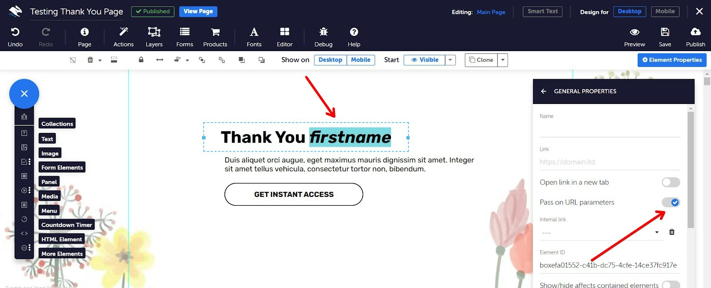Open the Element Properties button
This screenshot has width=711, height=288.
672,60
